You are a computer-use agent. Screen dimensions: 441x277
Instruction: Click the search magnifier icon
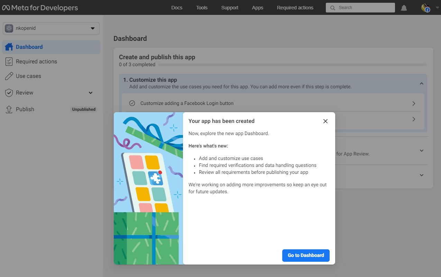[x=332, y=8]
